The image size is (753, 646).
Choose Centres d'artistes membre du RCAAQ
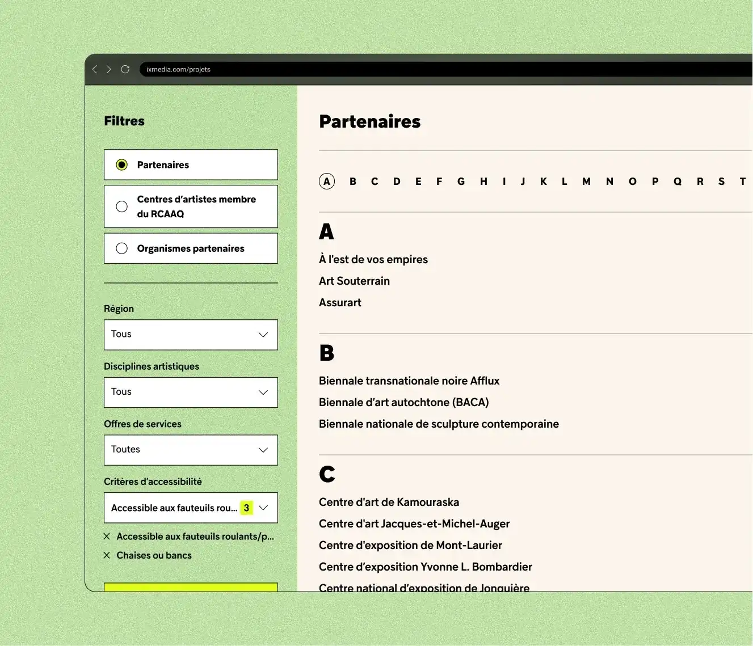coord(122,206)
